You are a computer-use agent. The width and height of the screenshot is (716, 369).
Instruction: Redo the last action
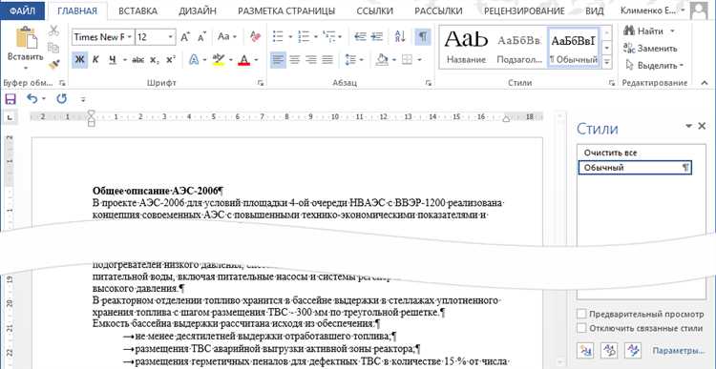point(61,98)
